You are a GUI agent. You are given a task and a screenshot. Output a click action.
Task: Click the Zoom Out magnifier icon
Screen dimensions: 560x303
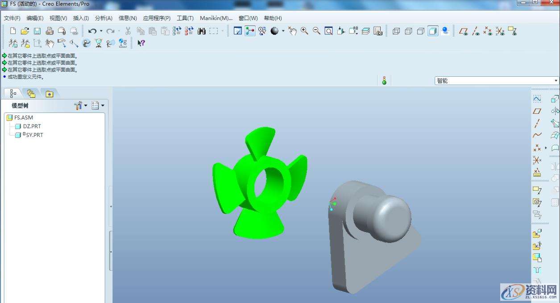[316, 31]
